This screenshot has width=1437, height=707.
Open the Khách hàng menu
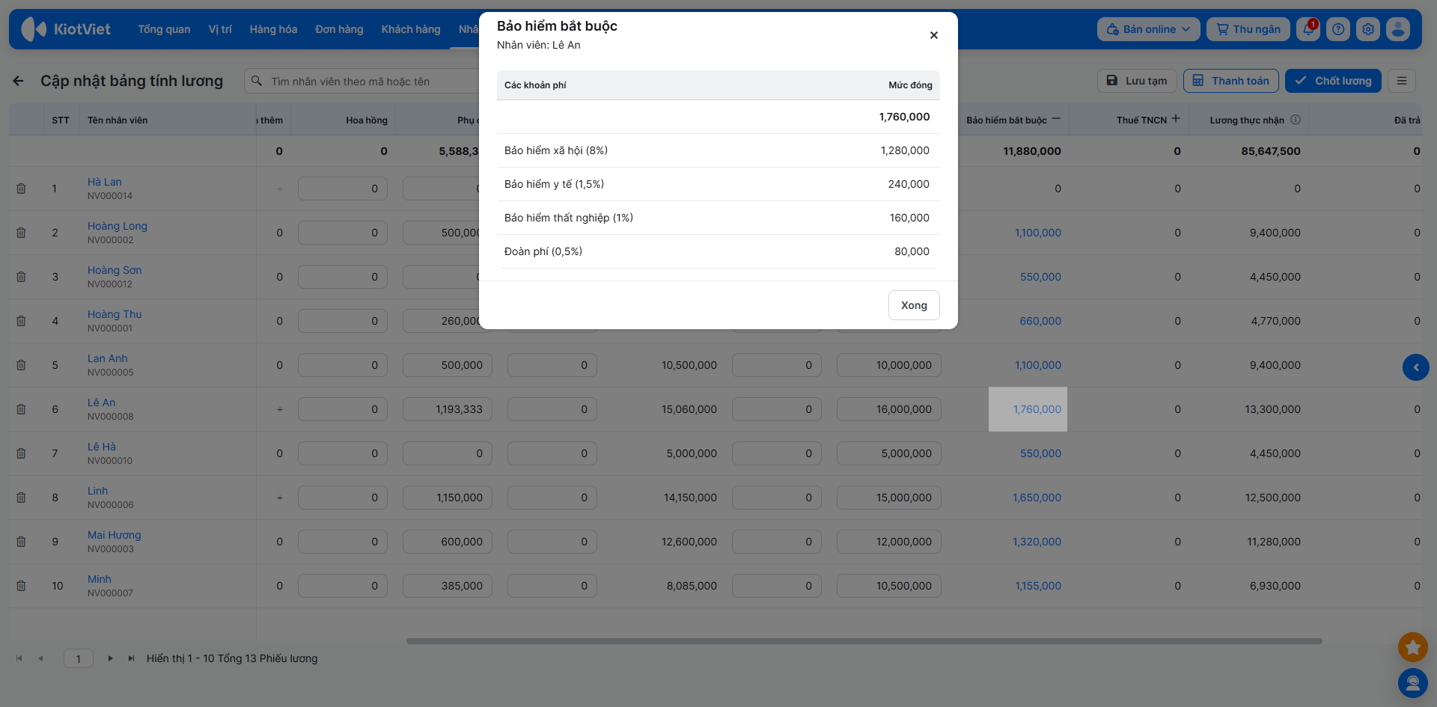[411, 29]
